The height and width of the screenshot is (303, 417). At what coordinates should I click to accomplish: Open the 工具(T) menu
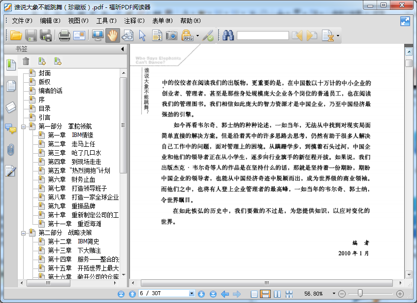click(x=106, y=21)
